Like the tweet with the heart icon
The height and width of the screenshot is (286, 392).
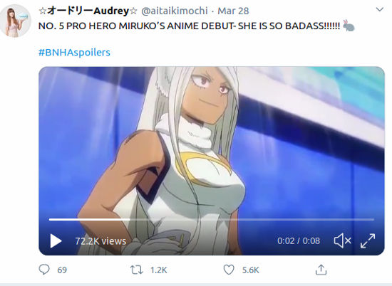pos(229,270)
